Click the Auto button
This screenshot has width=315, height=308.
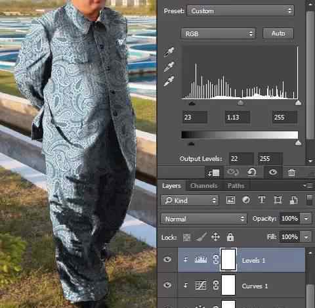(278, 33)
